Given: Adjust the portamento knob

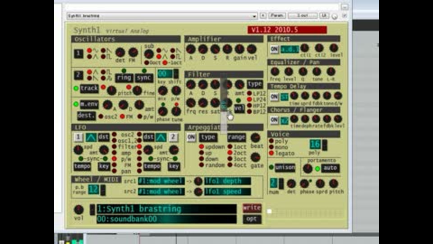Looking at the screenshot, I should [307, 168].
